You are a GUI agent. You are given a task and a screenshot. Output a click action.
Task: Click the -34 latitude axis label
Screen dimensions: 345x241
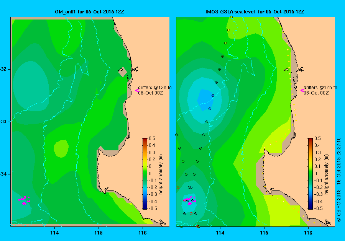click(3, 174)
